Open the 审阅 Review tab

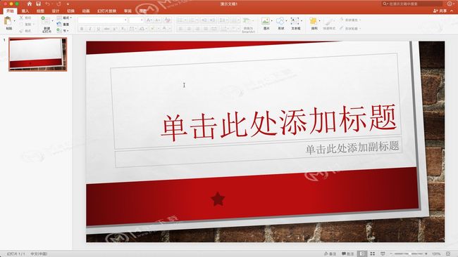pos(128,11)
